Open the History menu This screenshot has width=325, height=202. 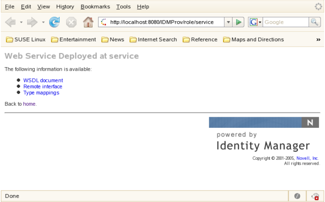click(x=65, y=7)
